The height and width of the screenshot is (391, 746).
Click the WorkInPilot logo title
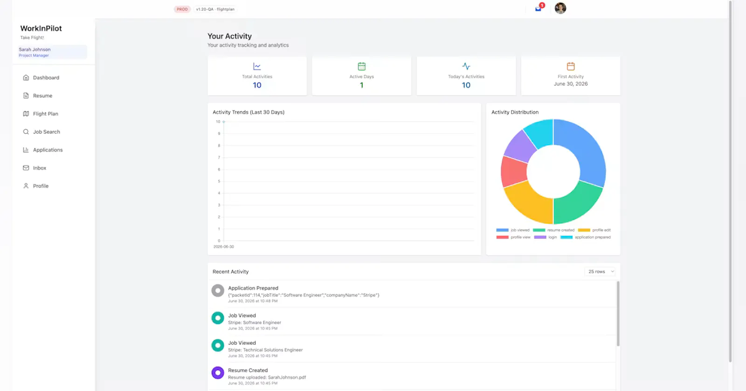click(x=41, y=28)
